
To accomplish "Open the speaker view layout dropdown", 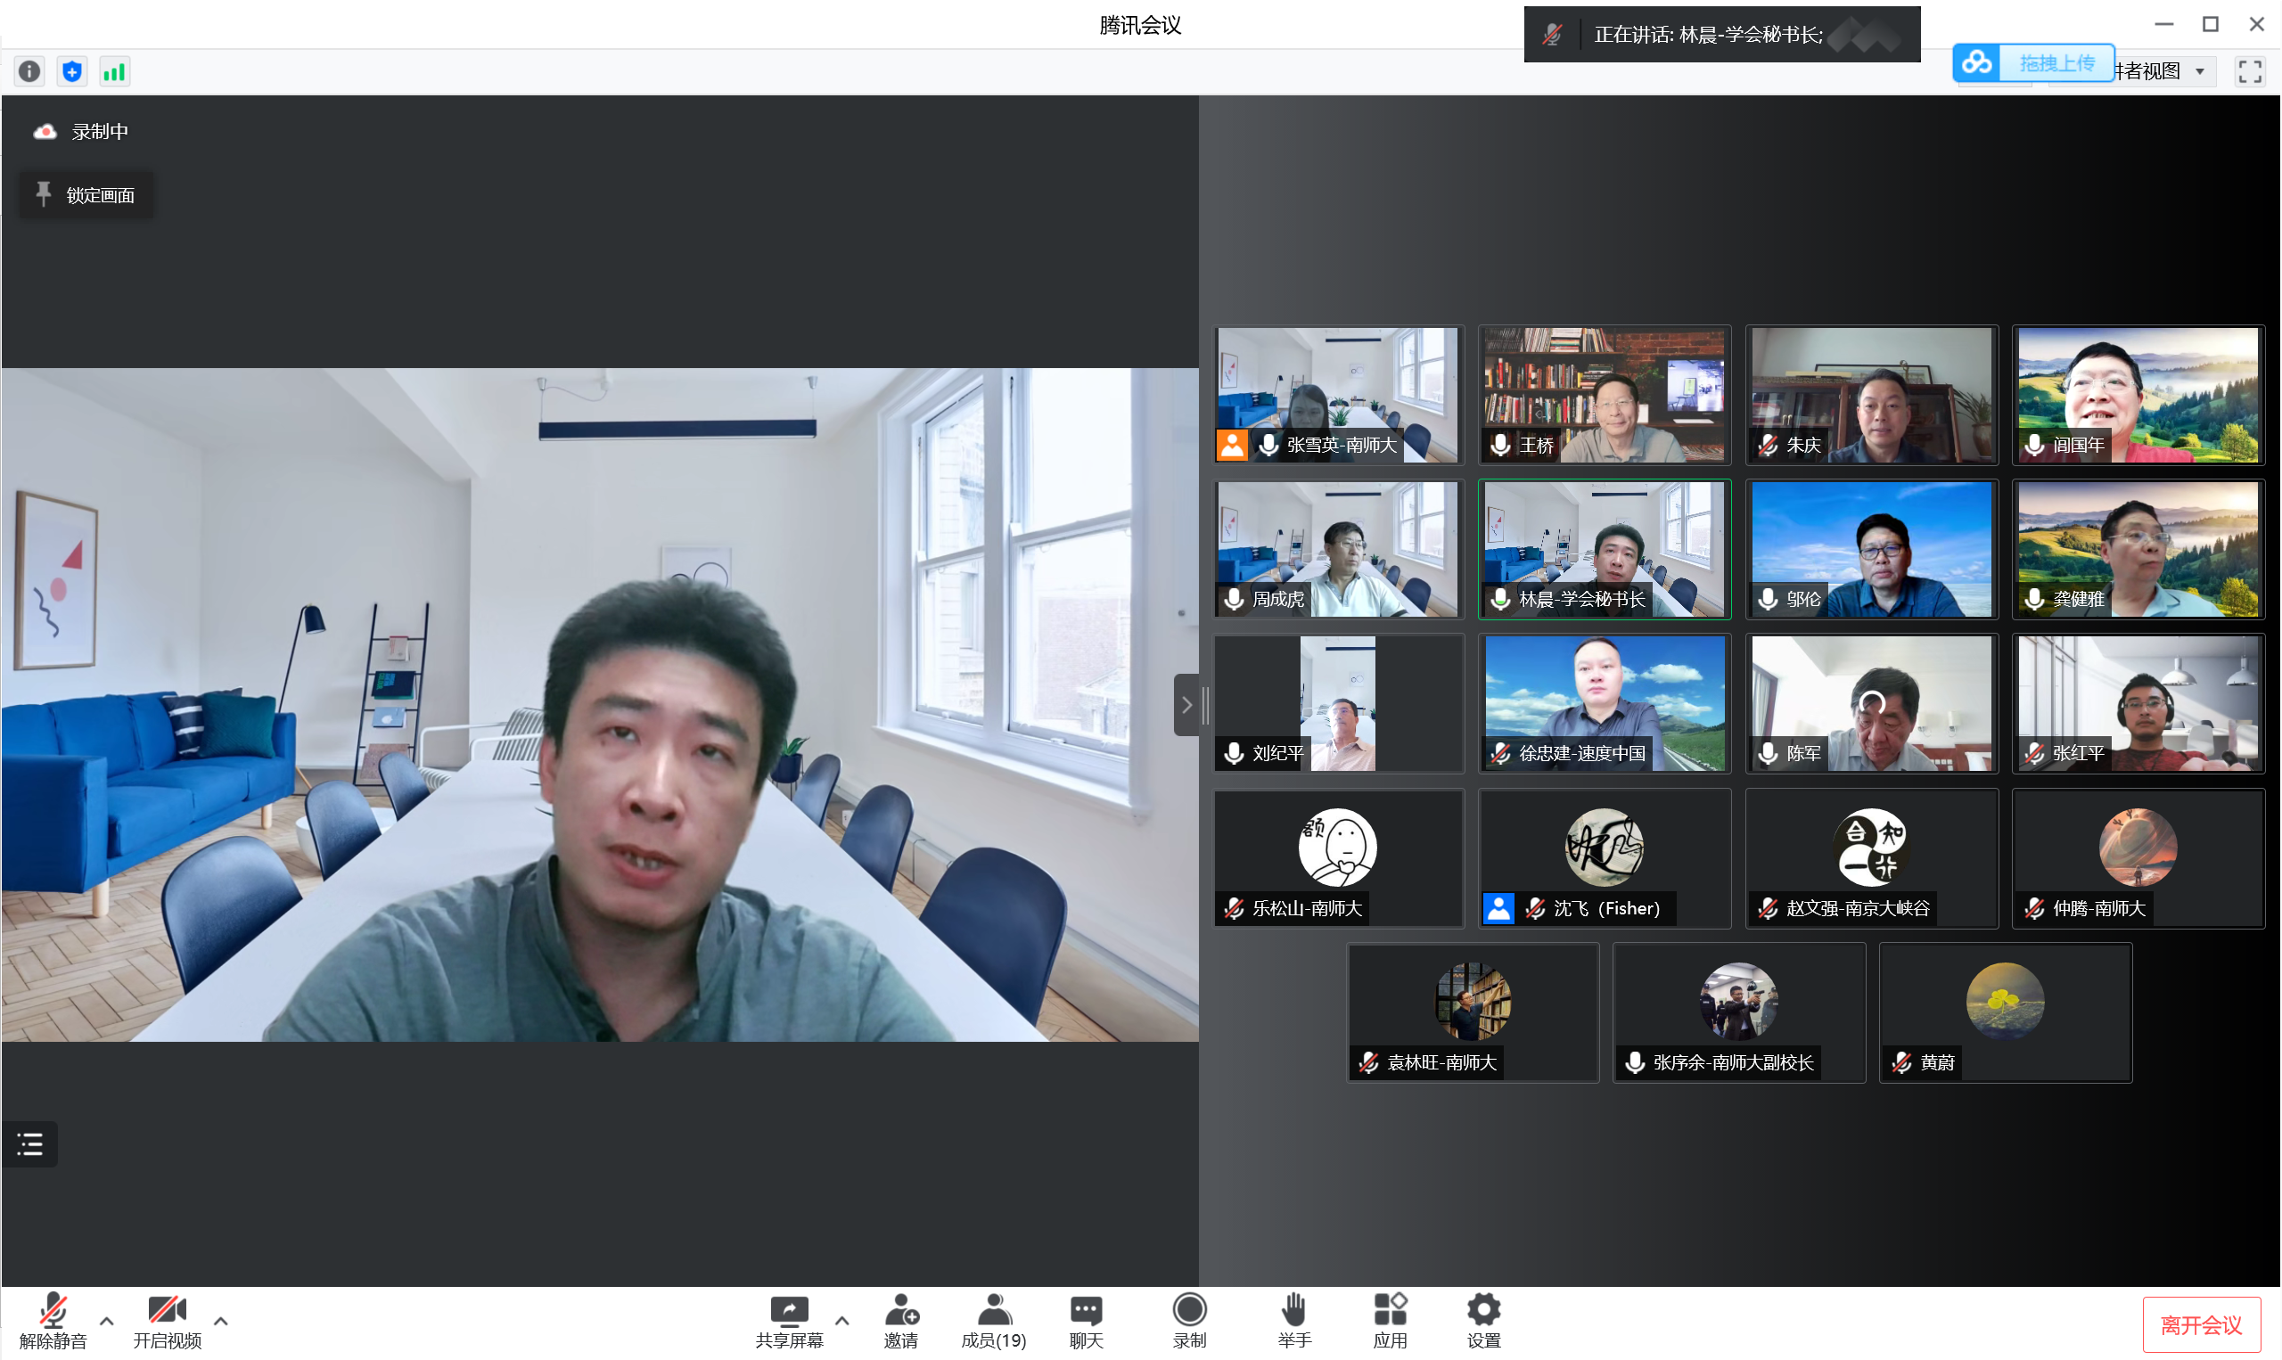I will pyautogui.click(x=2164, y=71).
